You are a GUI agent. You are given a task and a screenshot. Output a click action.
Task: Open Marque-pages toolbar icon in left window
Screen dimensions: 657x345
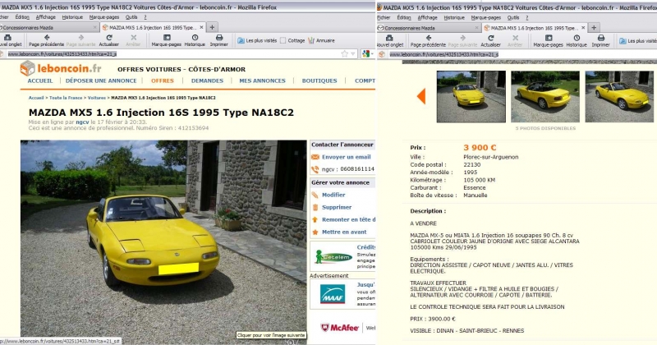(167, 38)
